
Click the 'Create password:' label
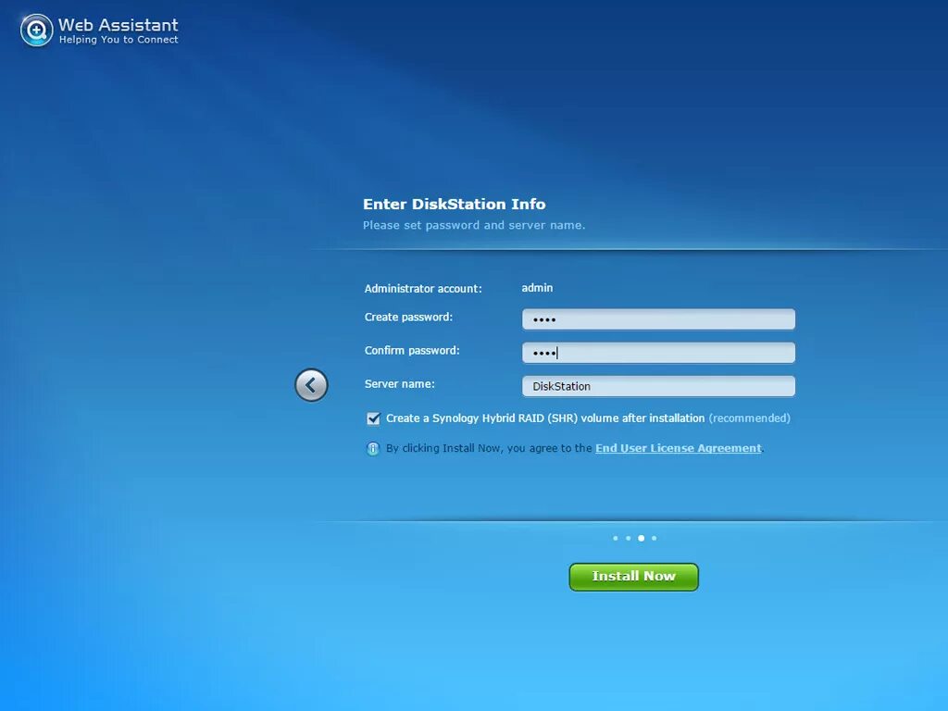pos(408,317)
